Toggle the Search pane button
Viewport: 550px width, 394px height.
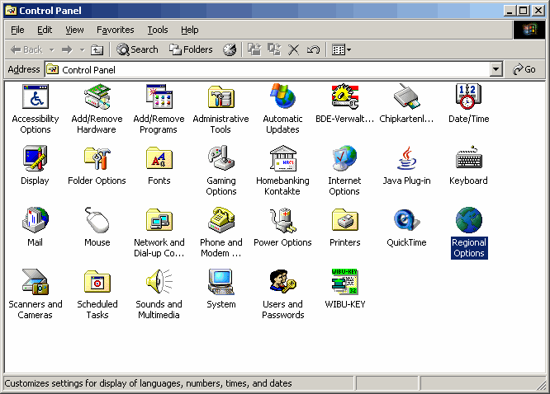(137, 49)
